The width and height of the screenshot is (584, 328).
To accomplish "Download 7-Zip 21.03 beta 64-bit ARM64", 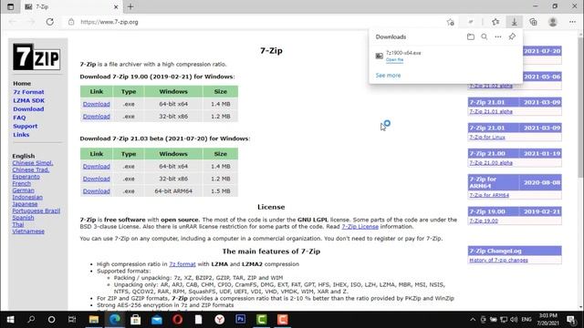I will [x=96, y=190].
